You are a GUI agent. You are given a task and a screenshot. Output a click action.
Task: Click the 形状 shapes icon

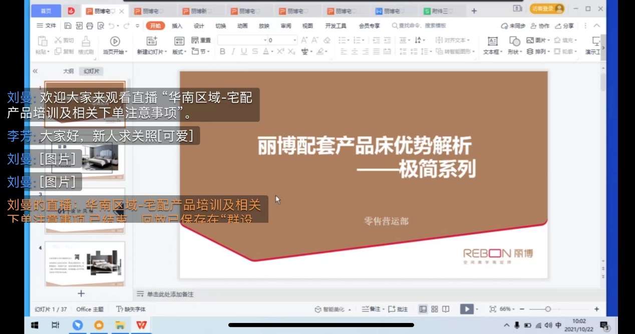514,42
